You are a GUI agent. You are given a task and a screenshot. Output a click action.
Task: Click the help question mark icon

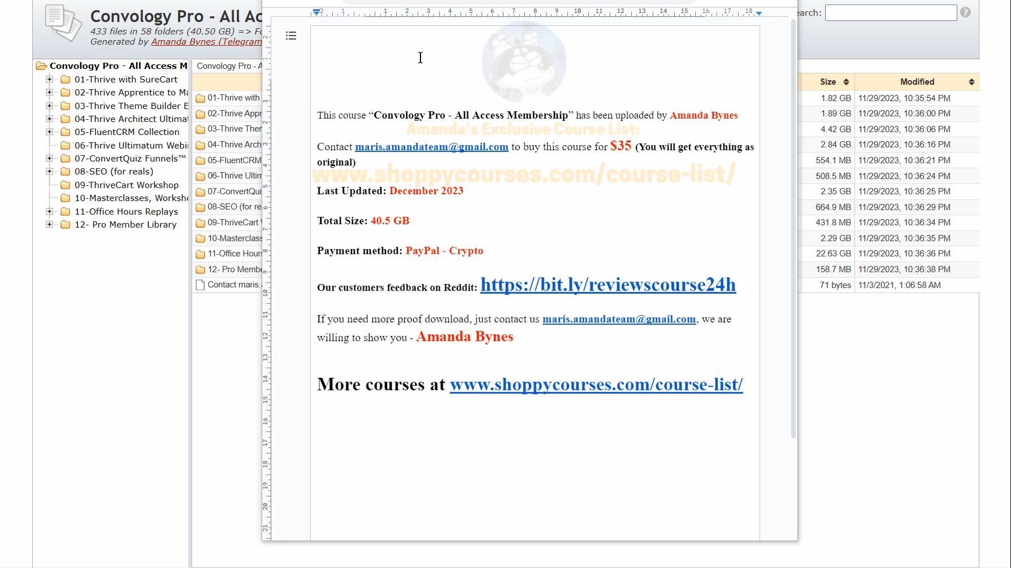(965, 12)
